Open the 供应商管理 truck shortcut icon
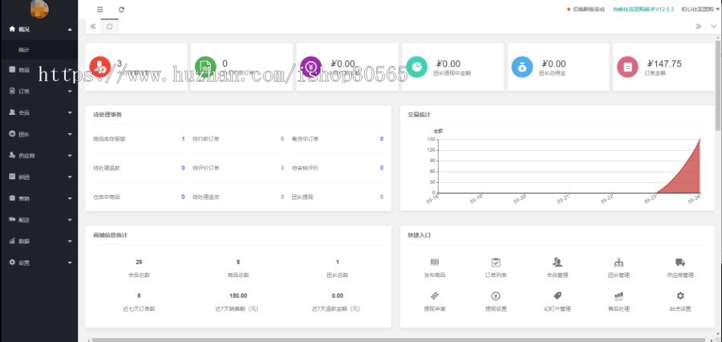This screenshot has width=722, height=342. 680,263
